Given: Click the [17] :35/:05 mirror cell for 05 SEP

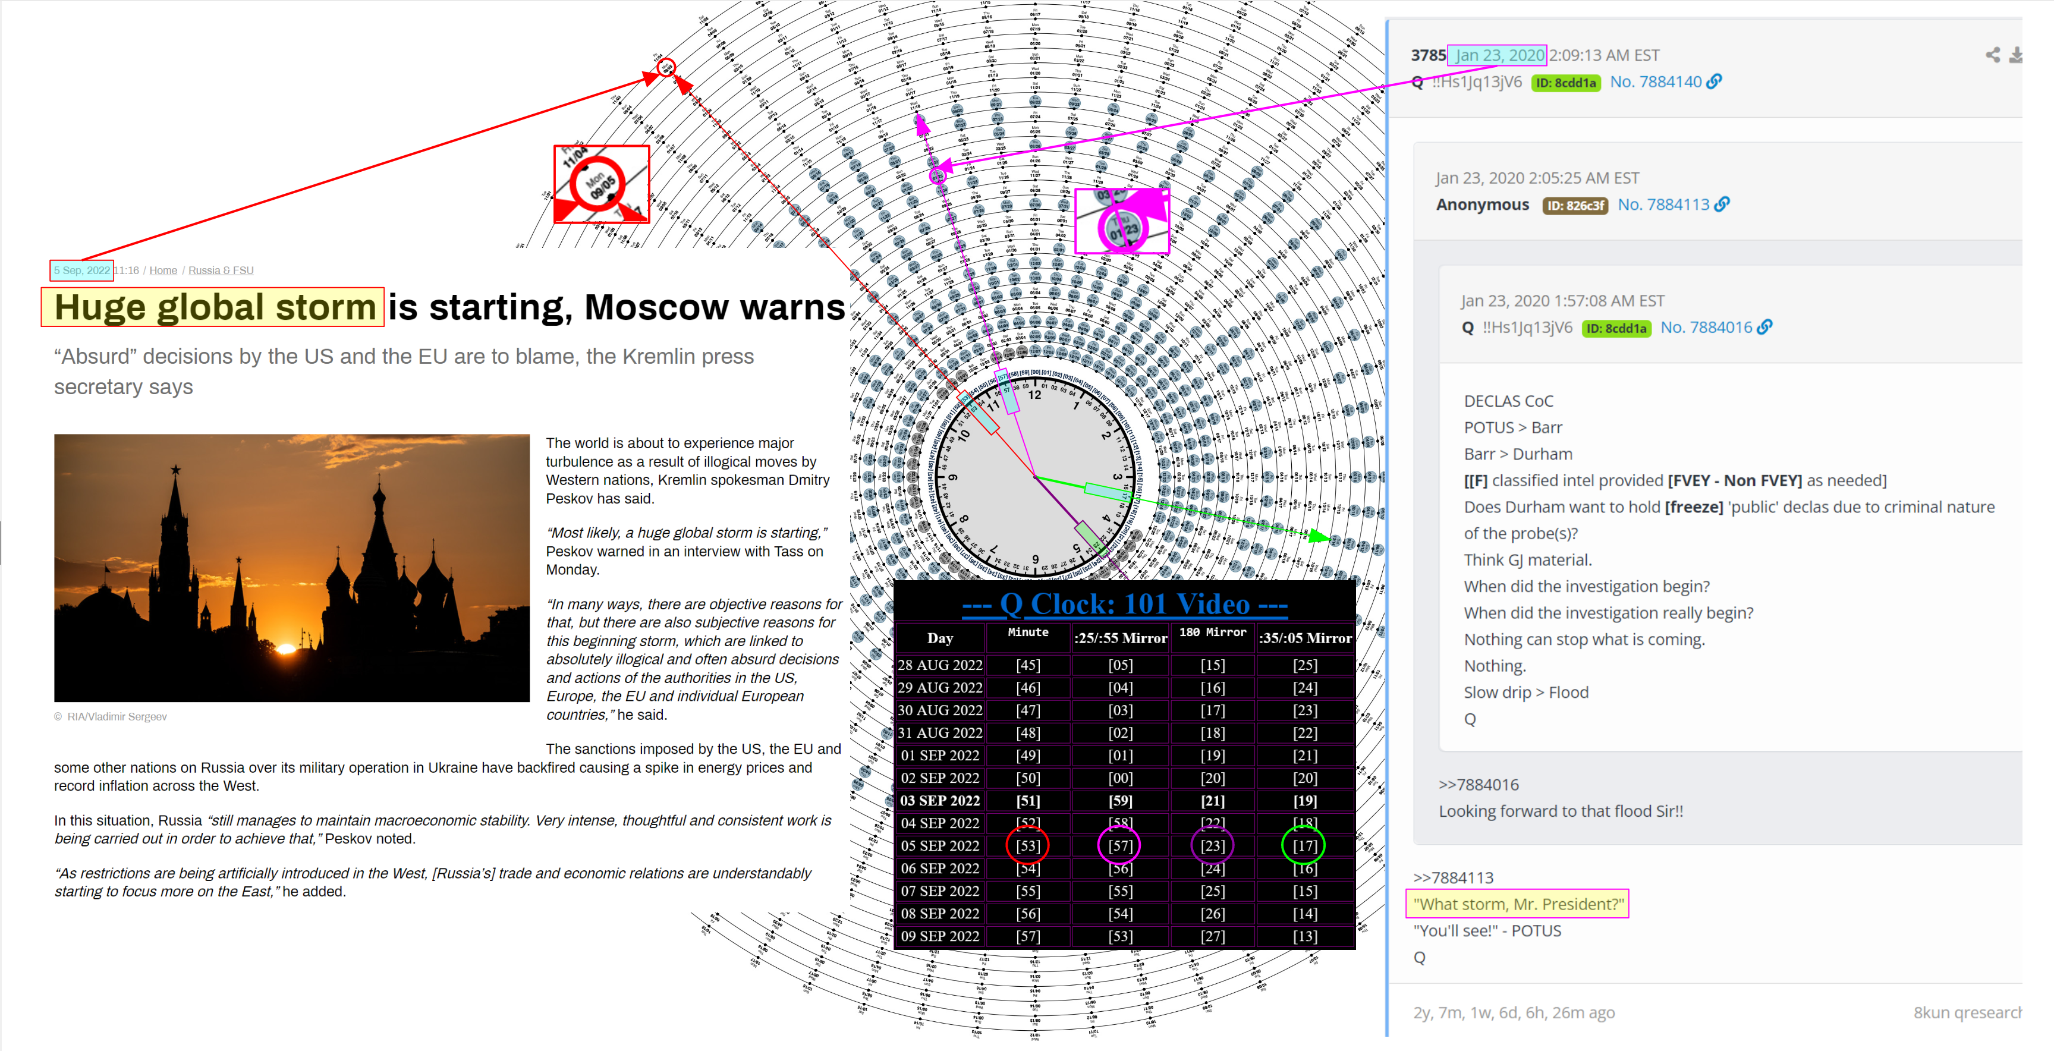Looking at the screenshot, I should (1304, 845).
